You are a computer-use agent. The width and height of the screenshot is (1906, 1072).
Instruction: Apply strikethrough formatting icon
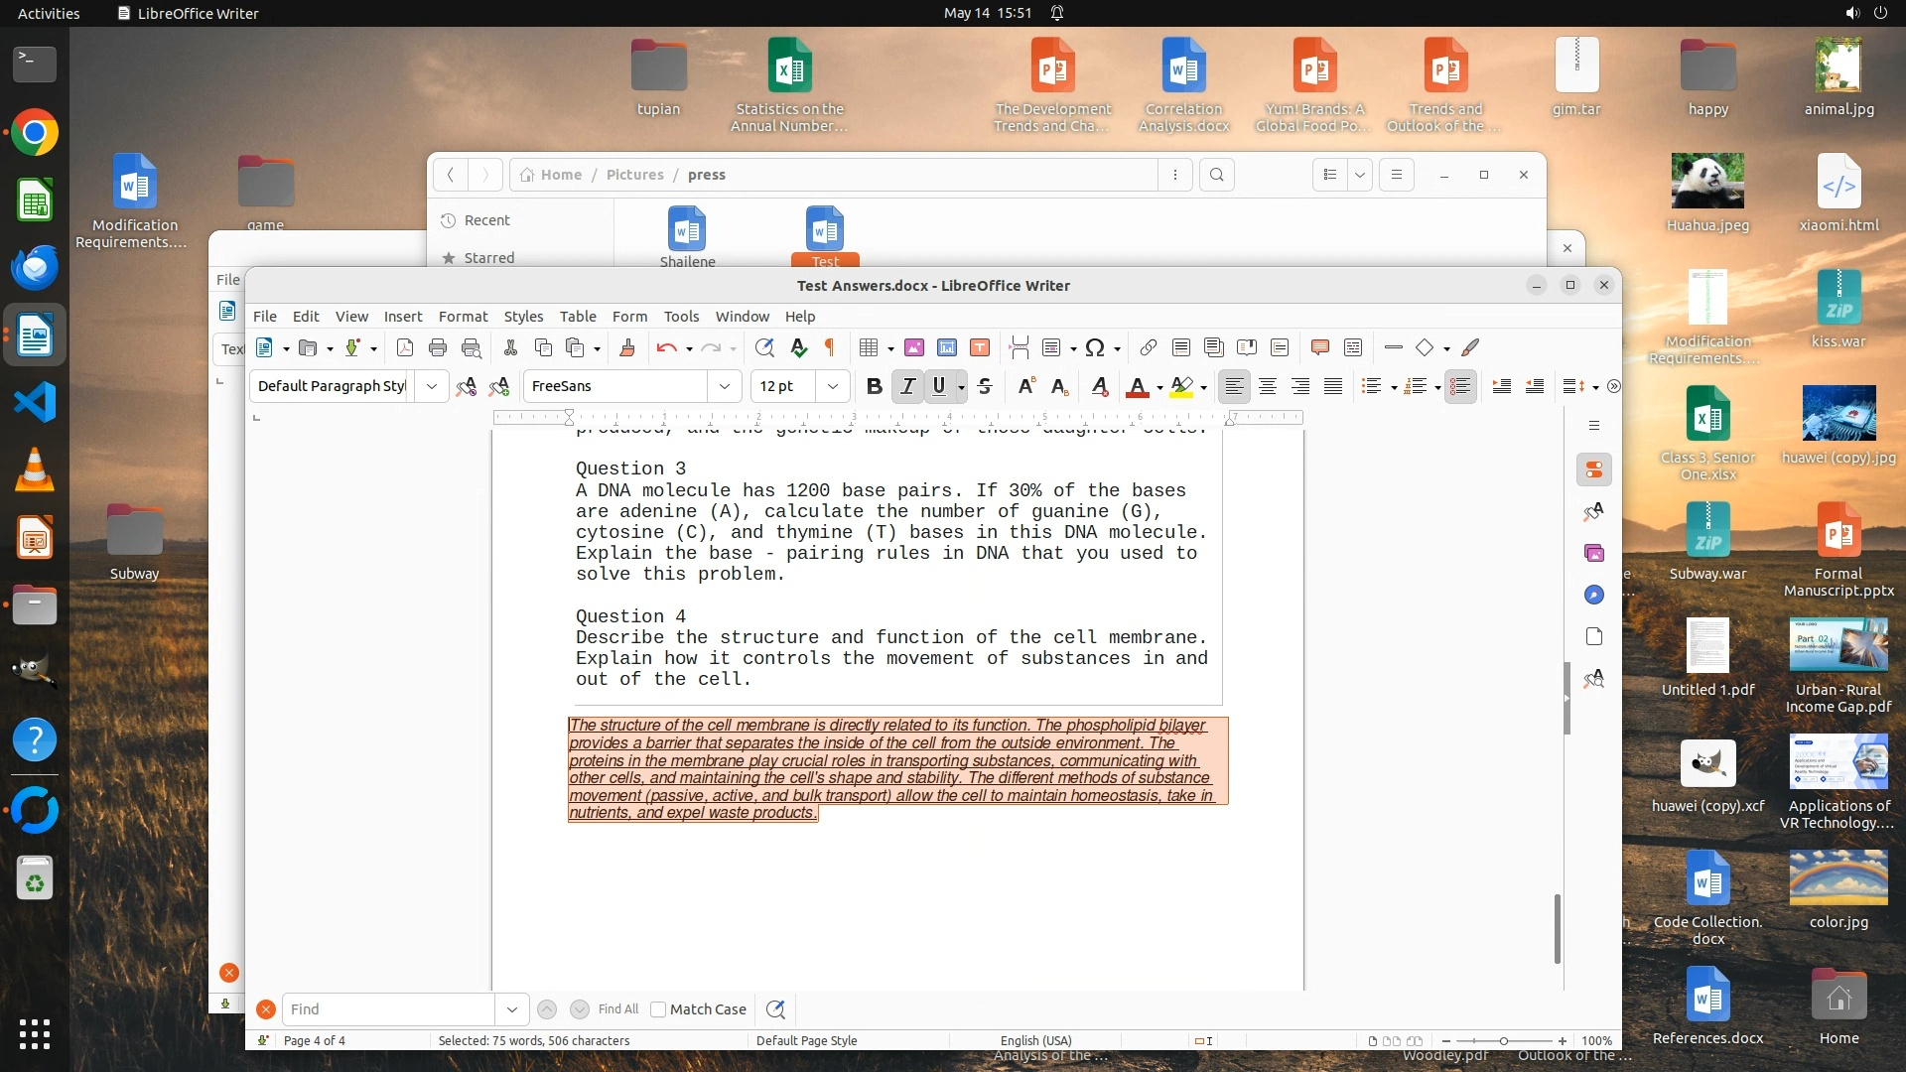click(x=984, y=386)
